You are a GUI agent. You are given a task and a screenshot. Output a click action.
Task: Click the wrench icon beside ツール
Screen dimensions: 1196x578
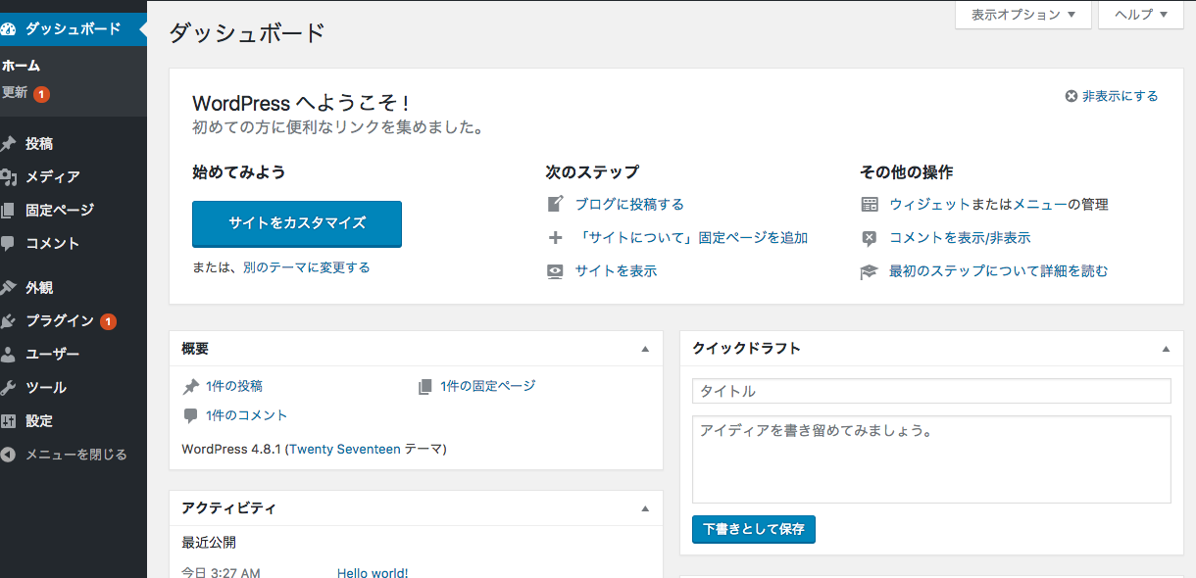tap(8, 388)
